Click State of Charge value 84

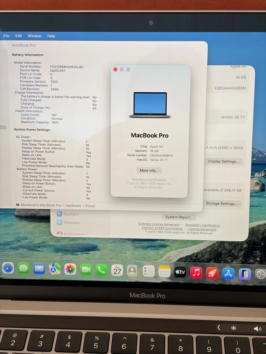pyautogui.click(x=94, y=108)
